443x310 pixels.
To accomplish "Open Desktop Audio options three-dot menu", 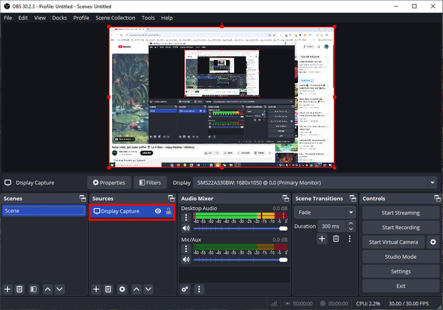I will click(x=186, y=218).
